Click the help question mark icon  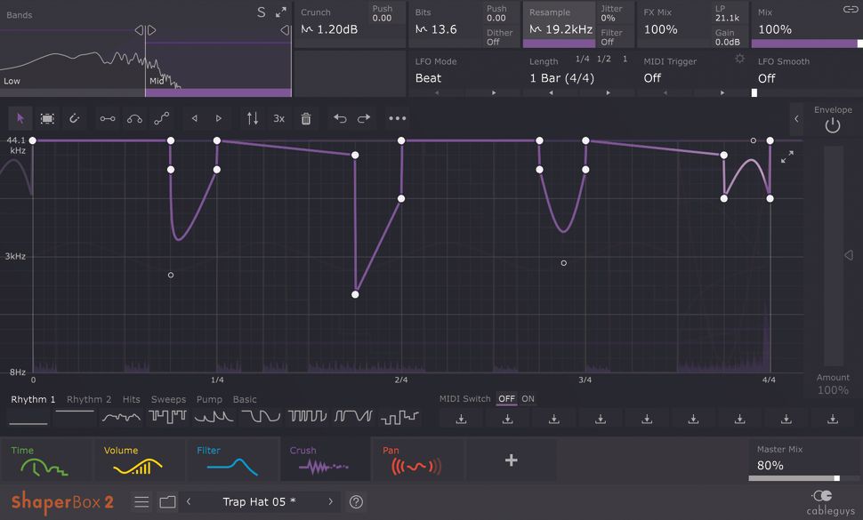coord(355,501)
